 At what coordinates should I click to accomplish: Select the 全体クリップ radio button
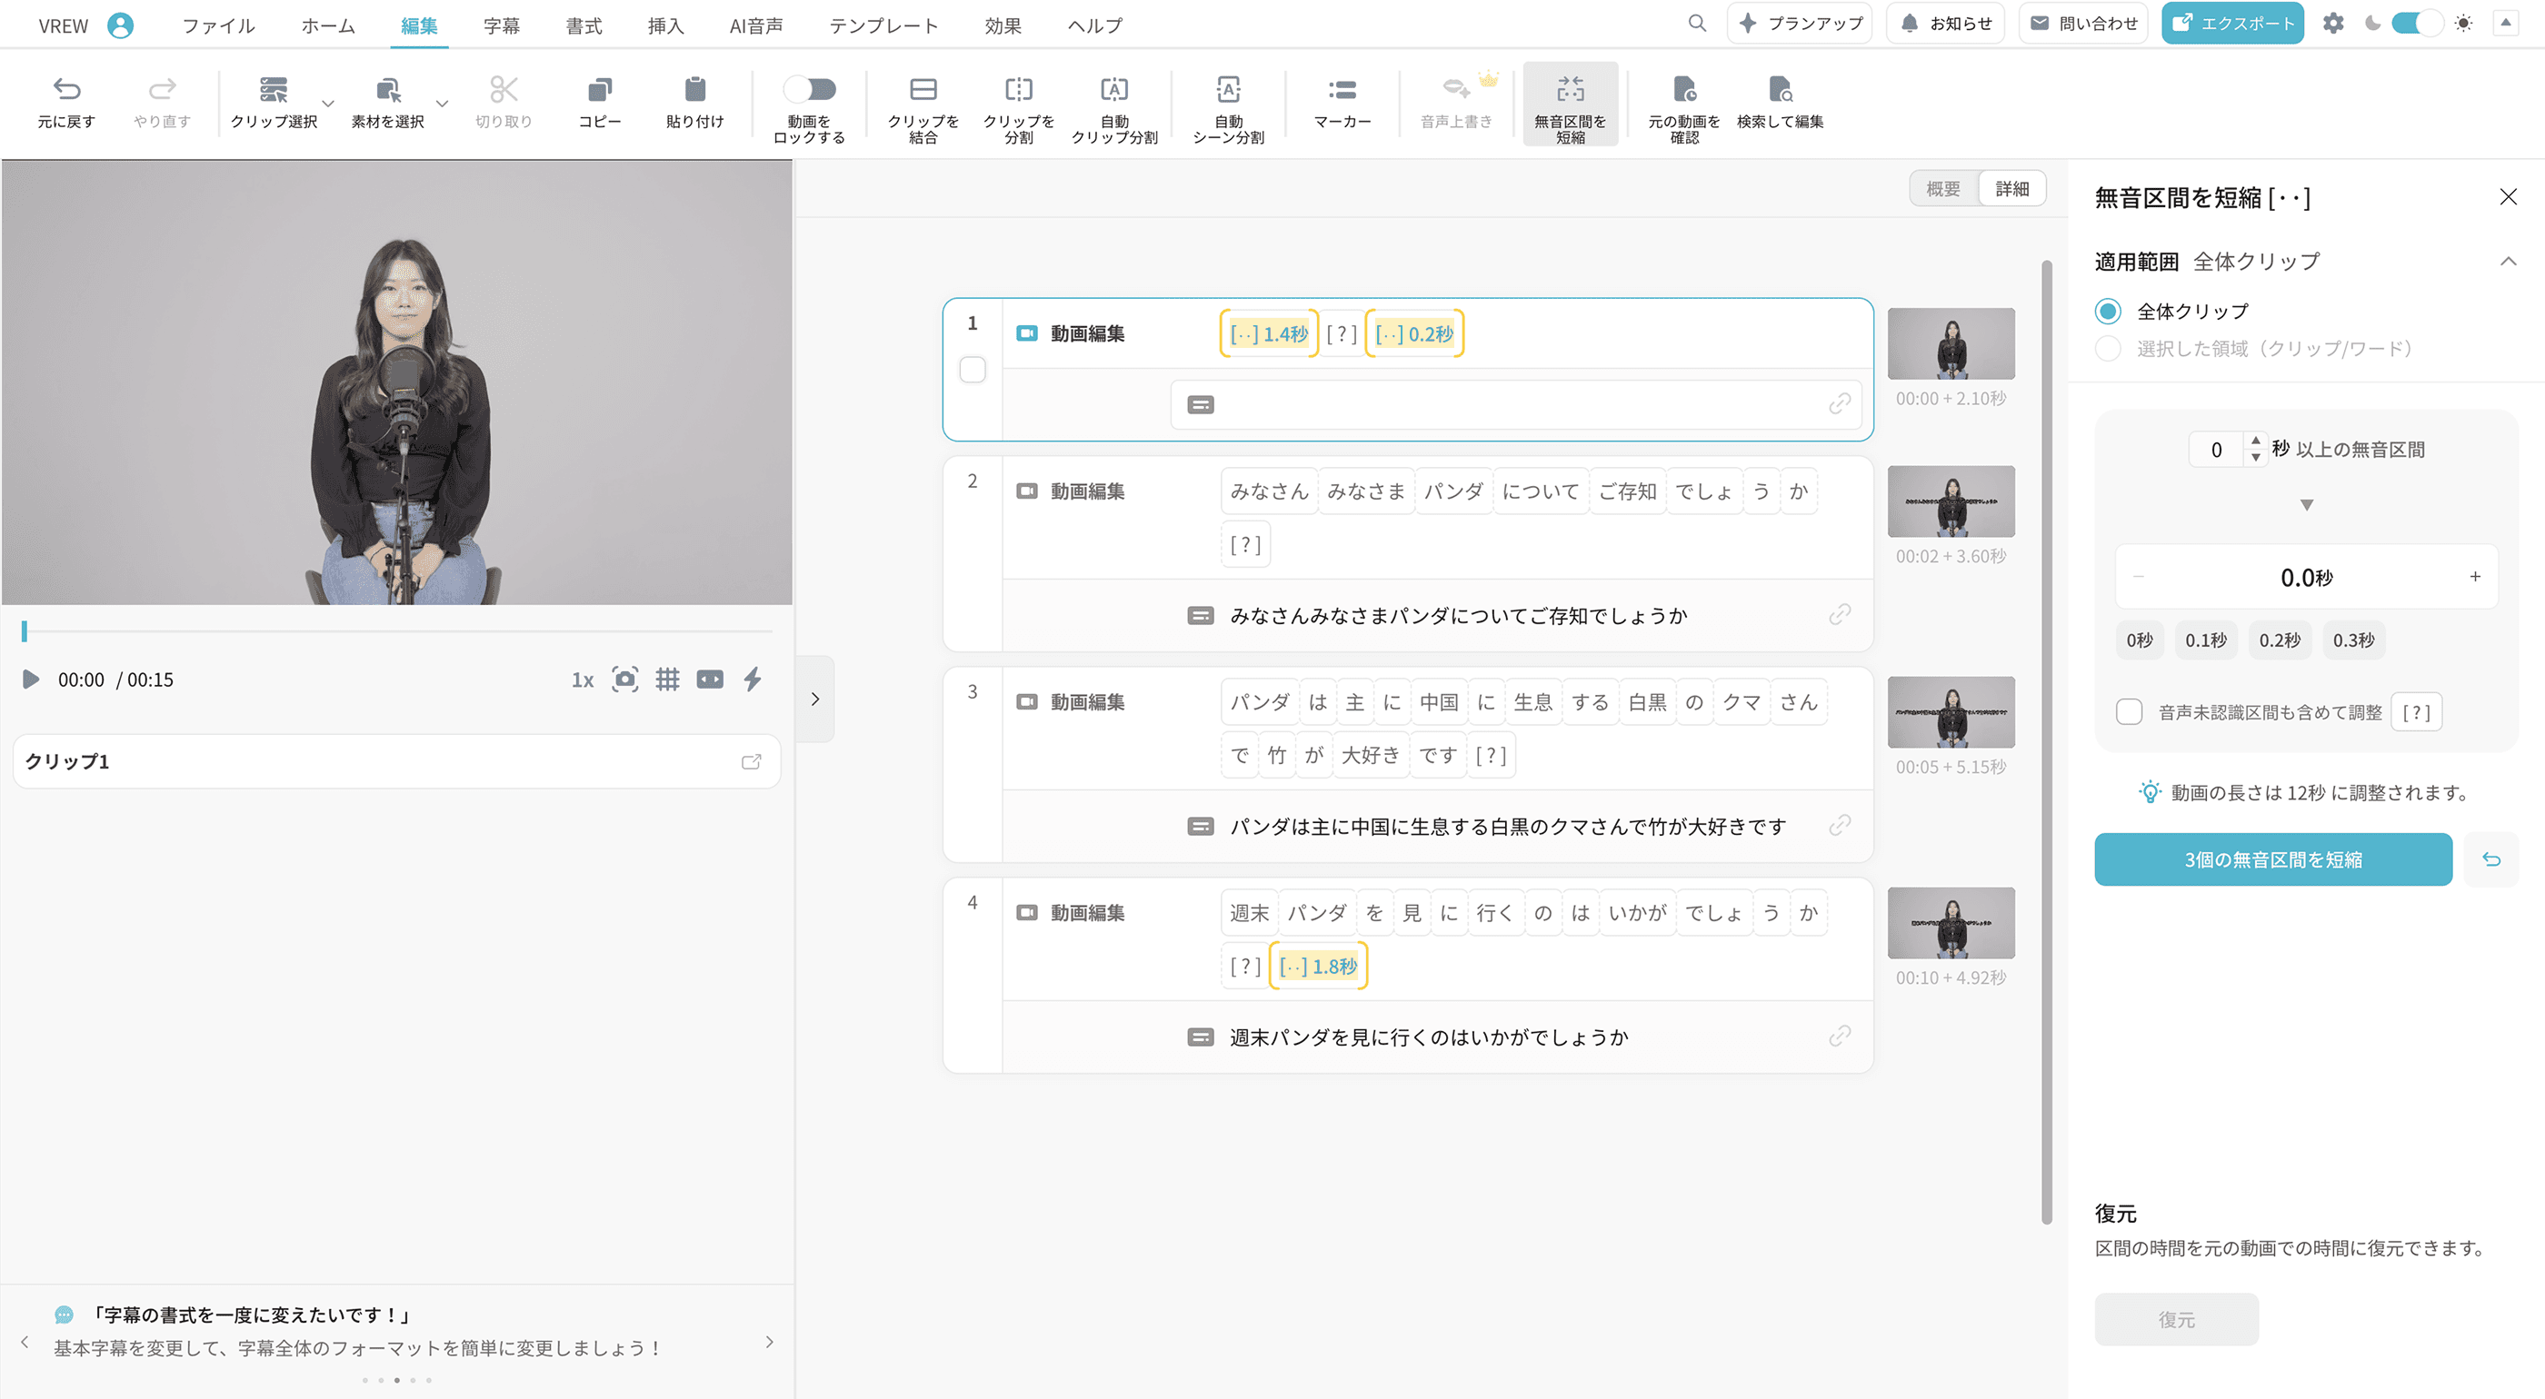pyautogui.click(x=2107, y=311)
